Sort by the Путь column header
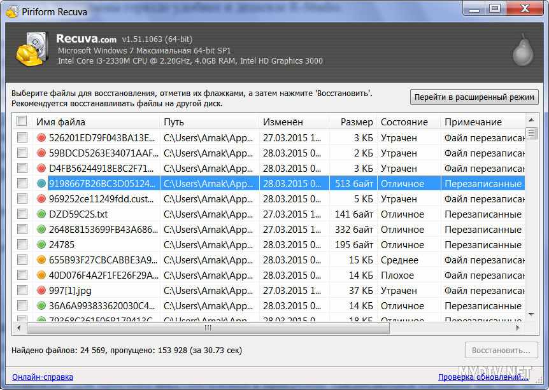The image size is (549, 390). 210,122
